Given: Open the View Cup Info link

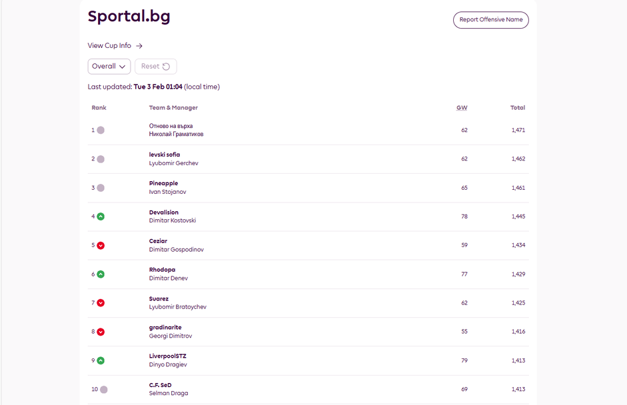Looking at the screenshot, I should [x=109, y=46].
